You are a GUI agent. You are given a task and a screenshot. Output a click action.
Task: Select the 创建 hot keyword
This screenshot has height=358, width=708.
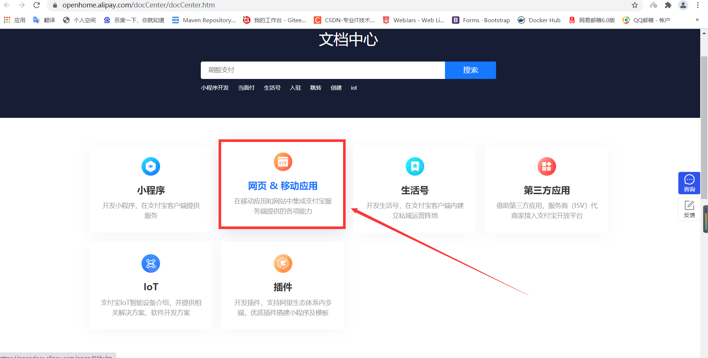click(x=336, y=88)
